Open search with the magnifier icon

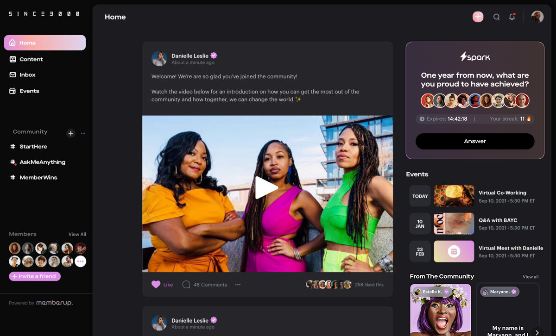[x=496, y=17]
